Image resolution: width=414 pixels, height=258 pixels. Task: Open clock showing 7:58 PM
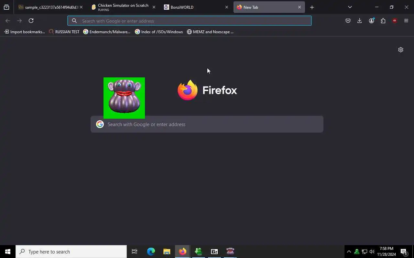pos(387,252)
